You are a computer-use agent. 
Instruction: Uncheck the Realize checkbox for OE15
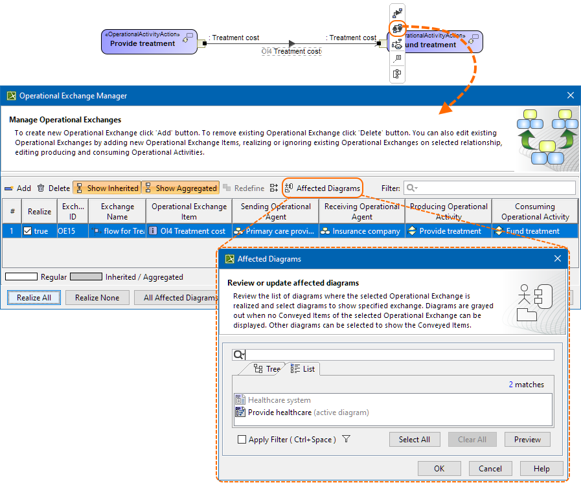[x=27, y=231]
